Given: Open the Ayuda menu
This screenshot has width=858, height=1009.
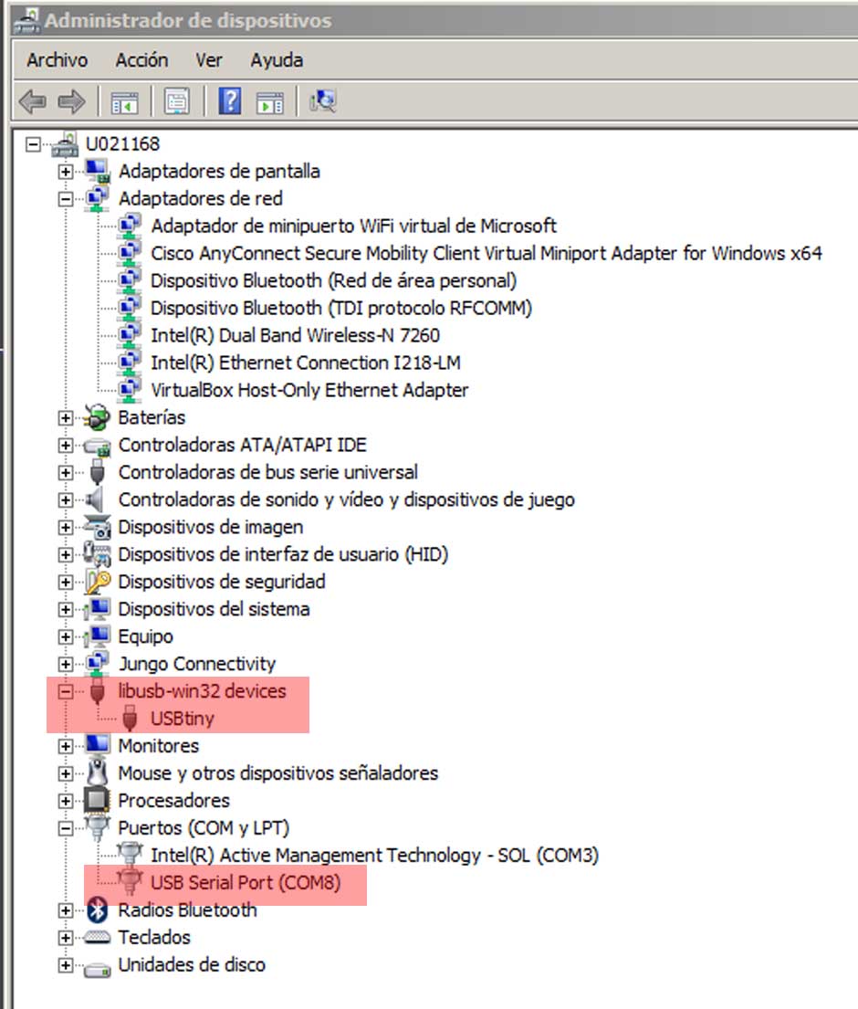Looking at the screenshot, I should 277,60.
